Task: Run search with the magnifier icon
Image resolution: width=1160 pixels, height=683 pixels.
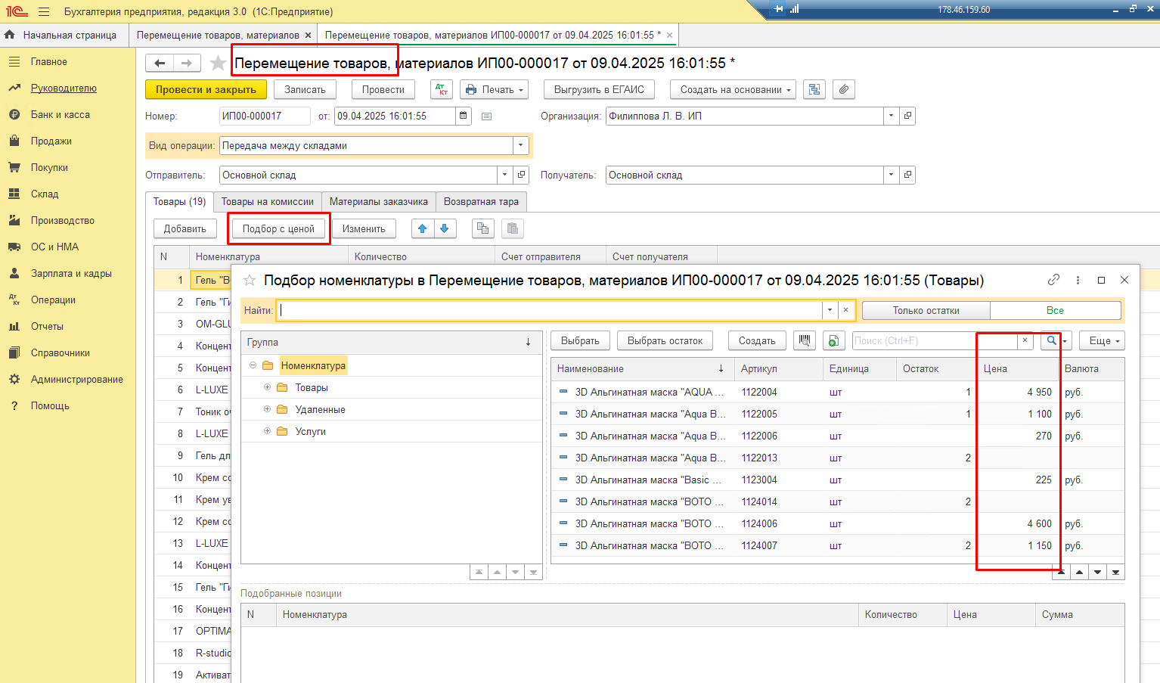Action: 1051,340
